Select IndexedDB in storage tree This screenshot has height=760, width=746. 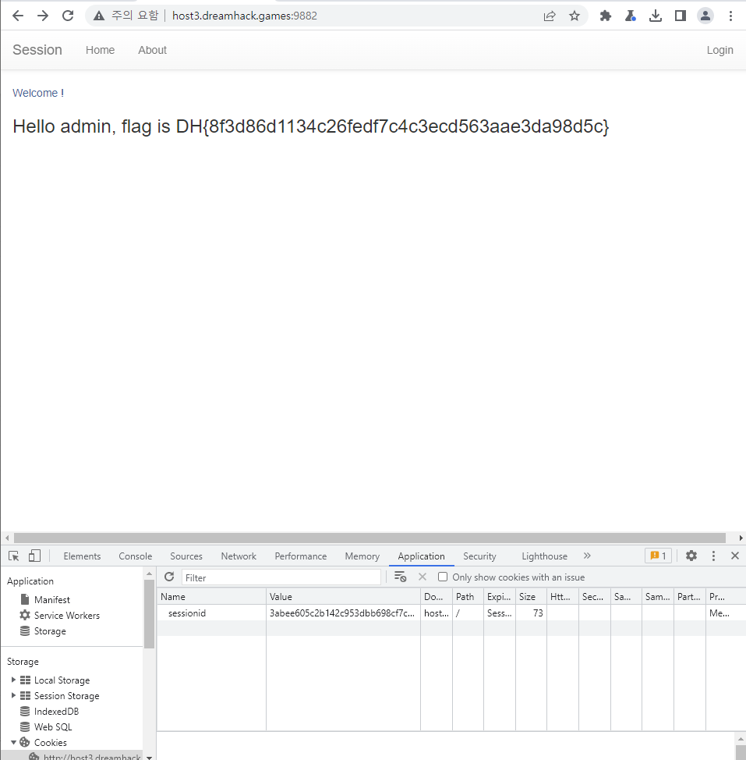[49, 711]
